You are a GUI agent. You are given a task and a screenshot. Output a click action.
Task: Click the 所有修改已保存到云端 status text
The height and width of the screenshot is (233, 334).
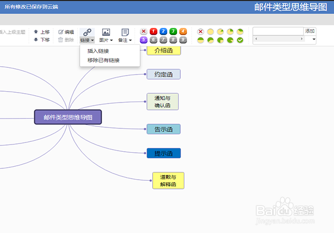click(x=31, y=7)
